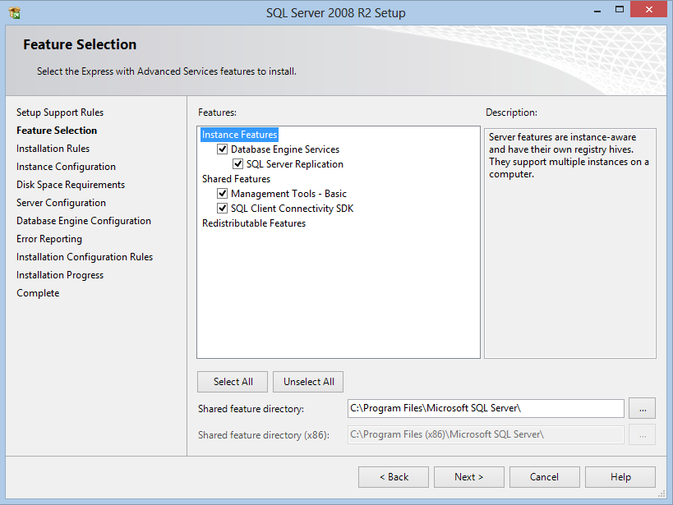Go to Next setup step
The height and width of the screenshot is (505, 673).
(468, 477)
